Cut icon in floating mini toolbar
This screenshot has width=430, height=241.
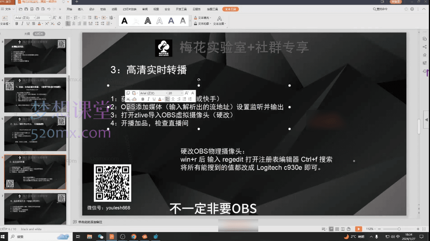click(x=128, y=99)
